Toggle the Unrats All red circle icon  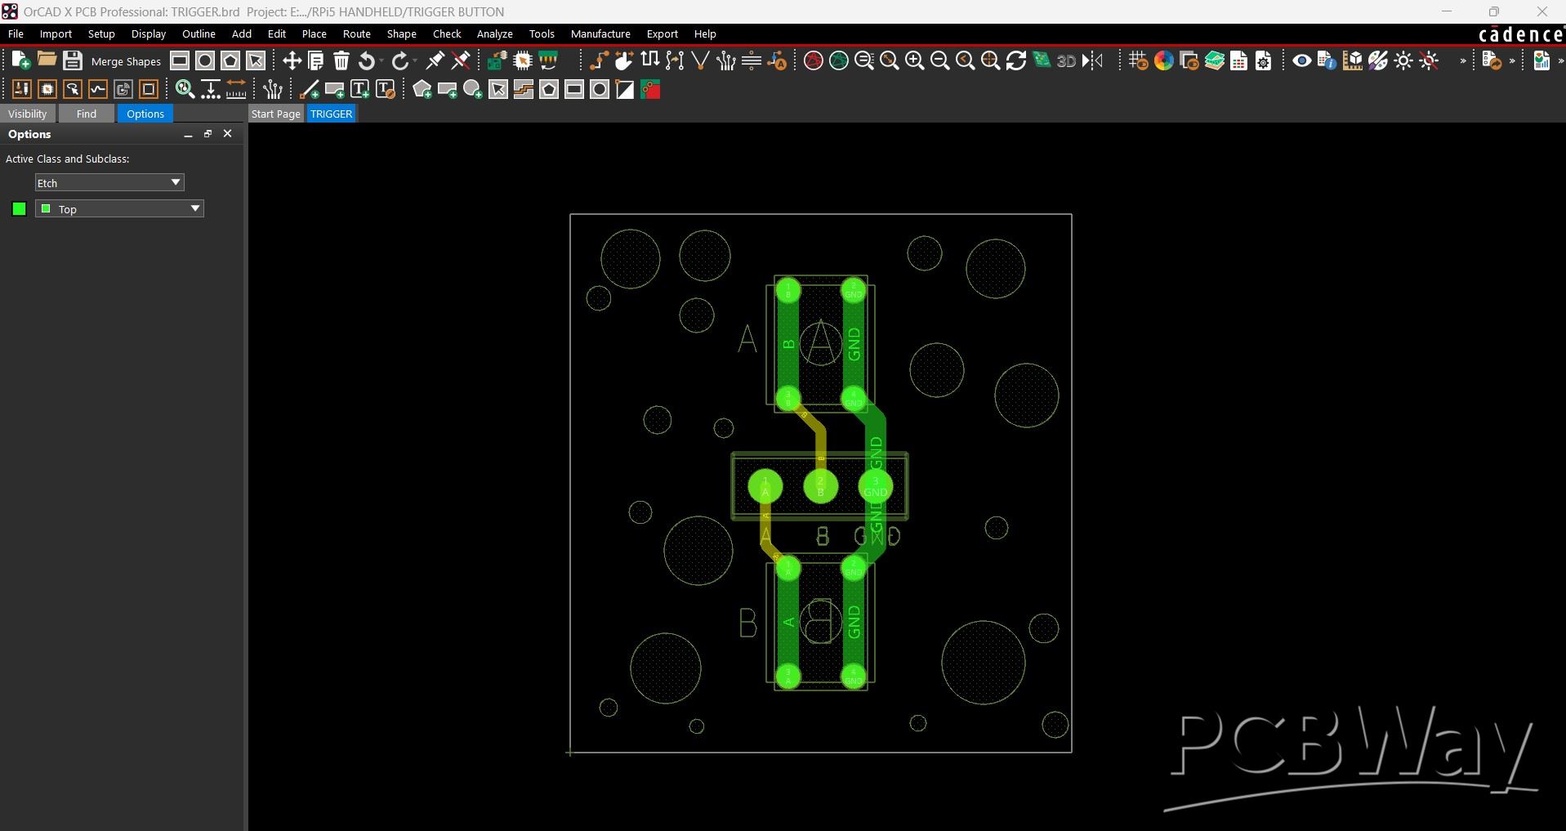(x=813, y=60)
